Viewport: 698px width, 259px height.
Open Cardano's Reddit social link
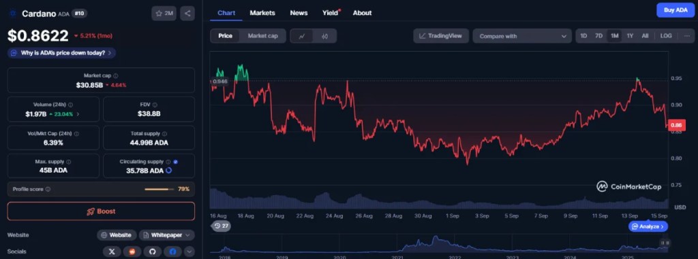pyautogui.click(x=132, y=252)
